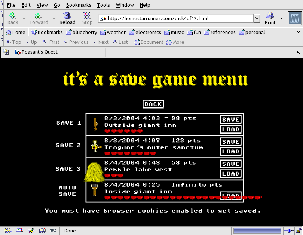
Task: Click the BACK button on the save menu
Action: (153, 104)
